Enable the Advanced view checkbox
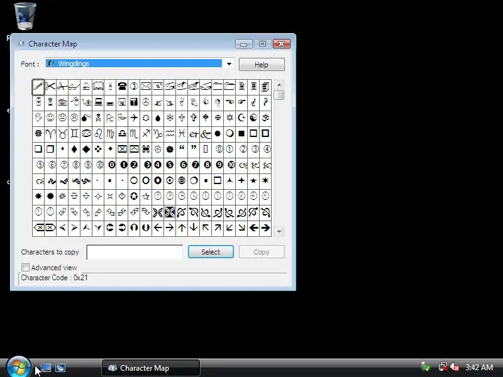 coord(25,268)
